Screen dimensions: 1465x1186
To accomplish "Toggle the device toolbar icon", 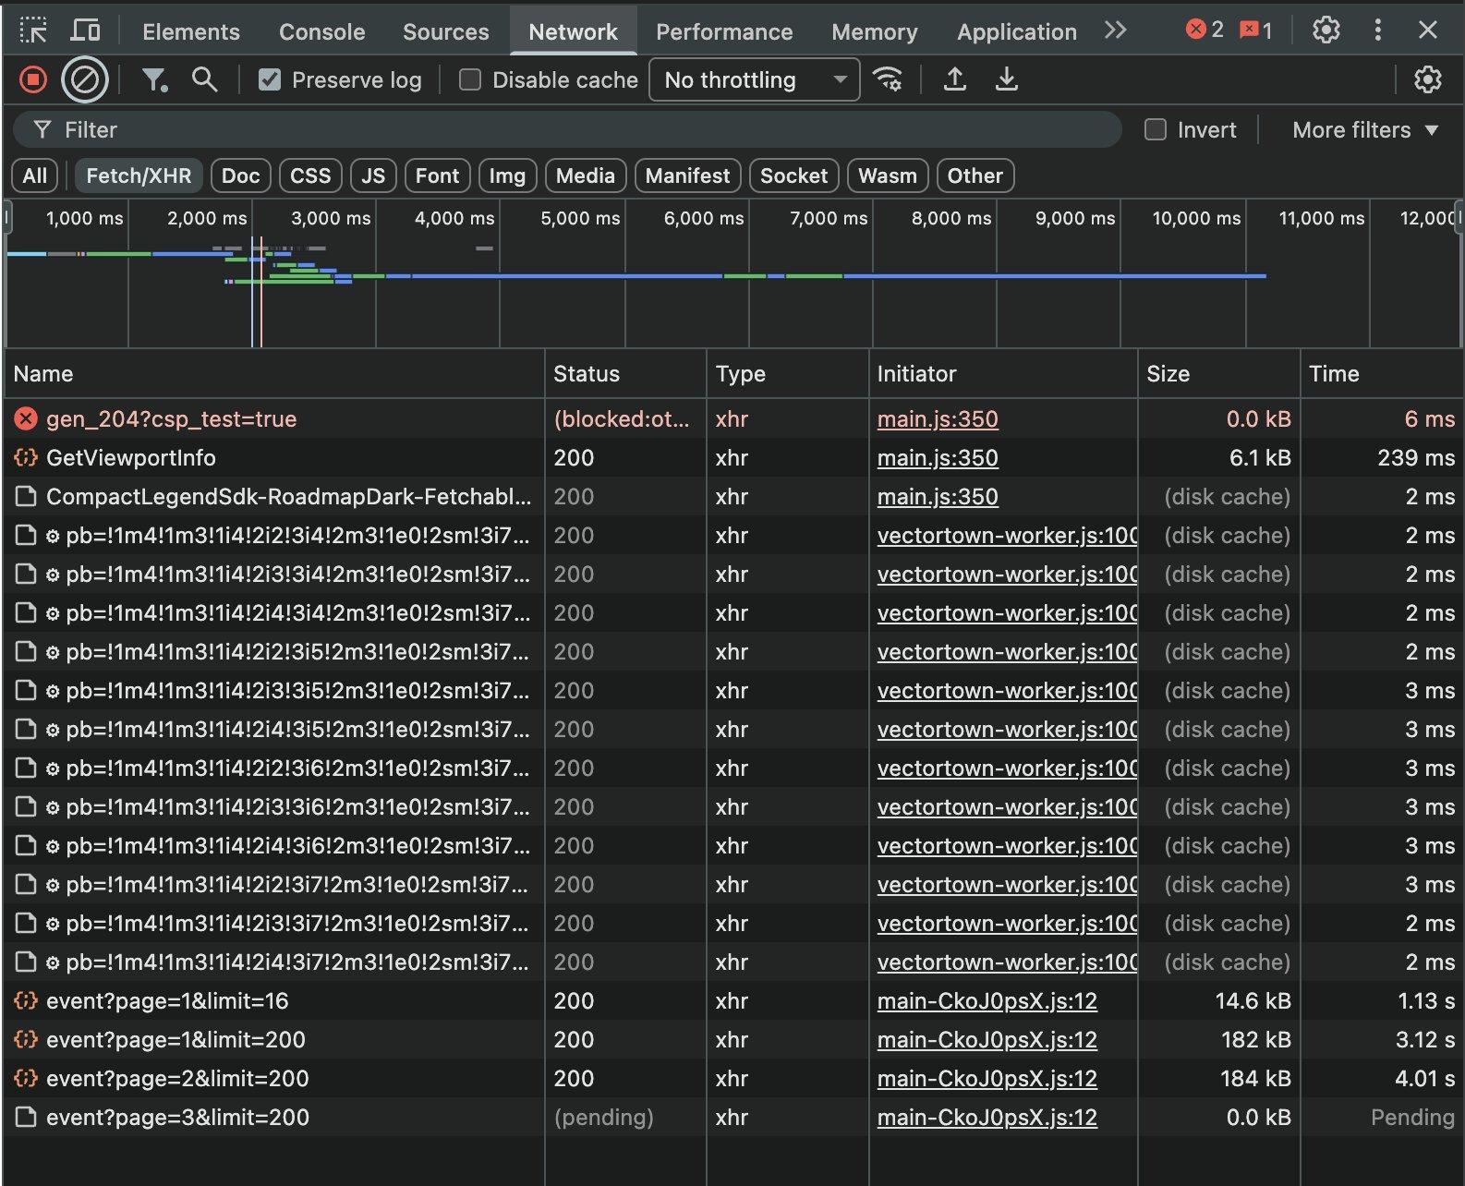I will click(86, 30).
